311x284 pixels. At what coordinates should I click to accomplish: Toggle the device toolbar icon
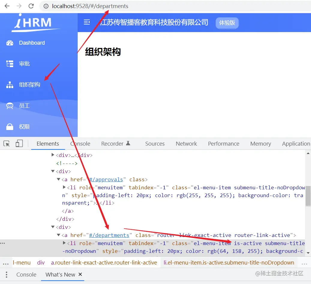click(19, 143)
